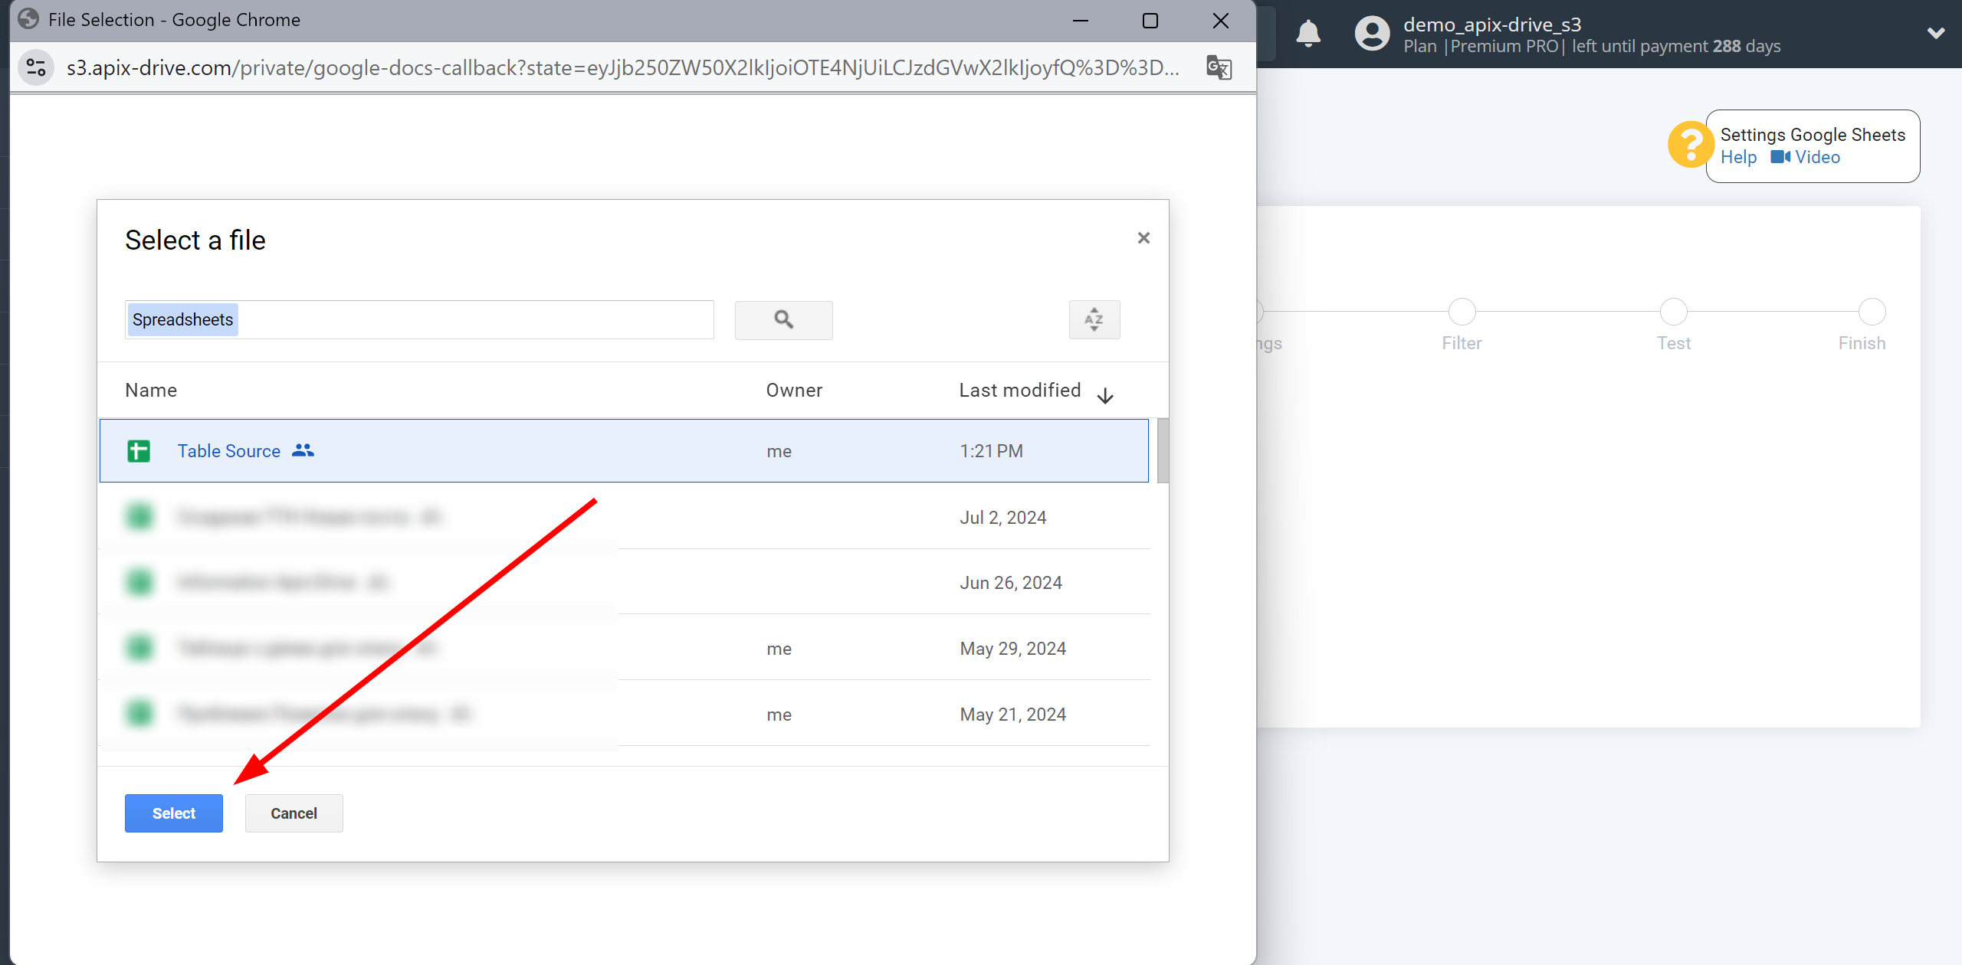Click the Spreadsheets text input field
This screenshot has height=965, width=1962.
[419, 319]
